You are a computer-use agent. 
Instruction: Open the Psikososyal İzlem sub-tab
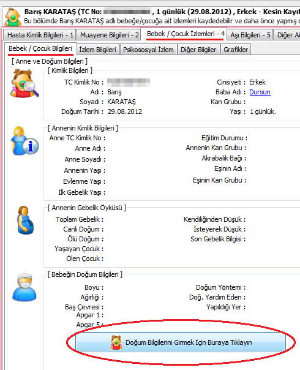click(x=148, y=50)
